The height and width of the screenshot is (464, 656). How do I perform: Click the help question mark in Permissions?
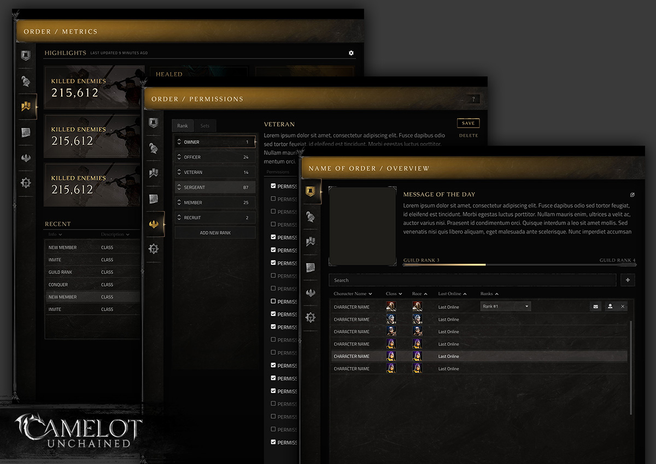[x=473, y=99]
